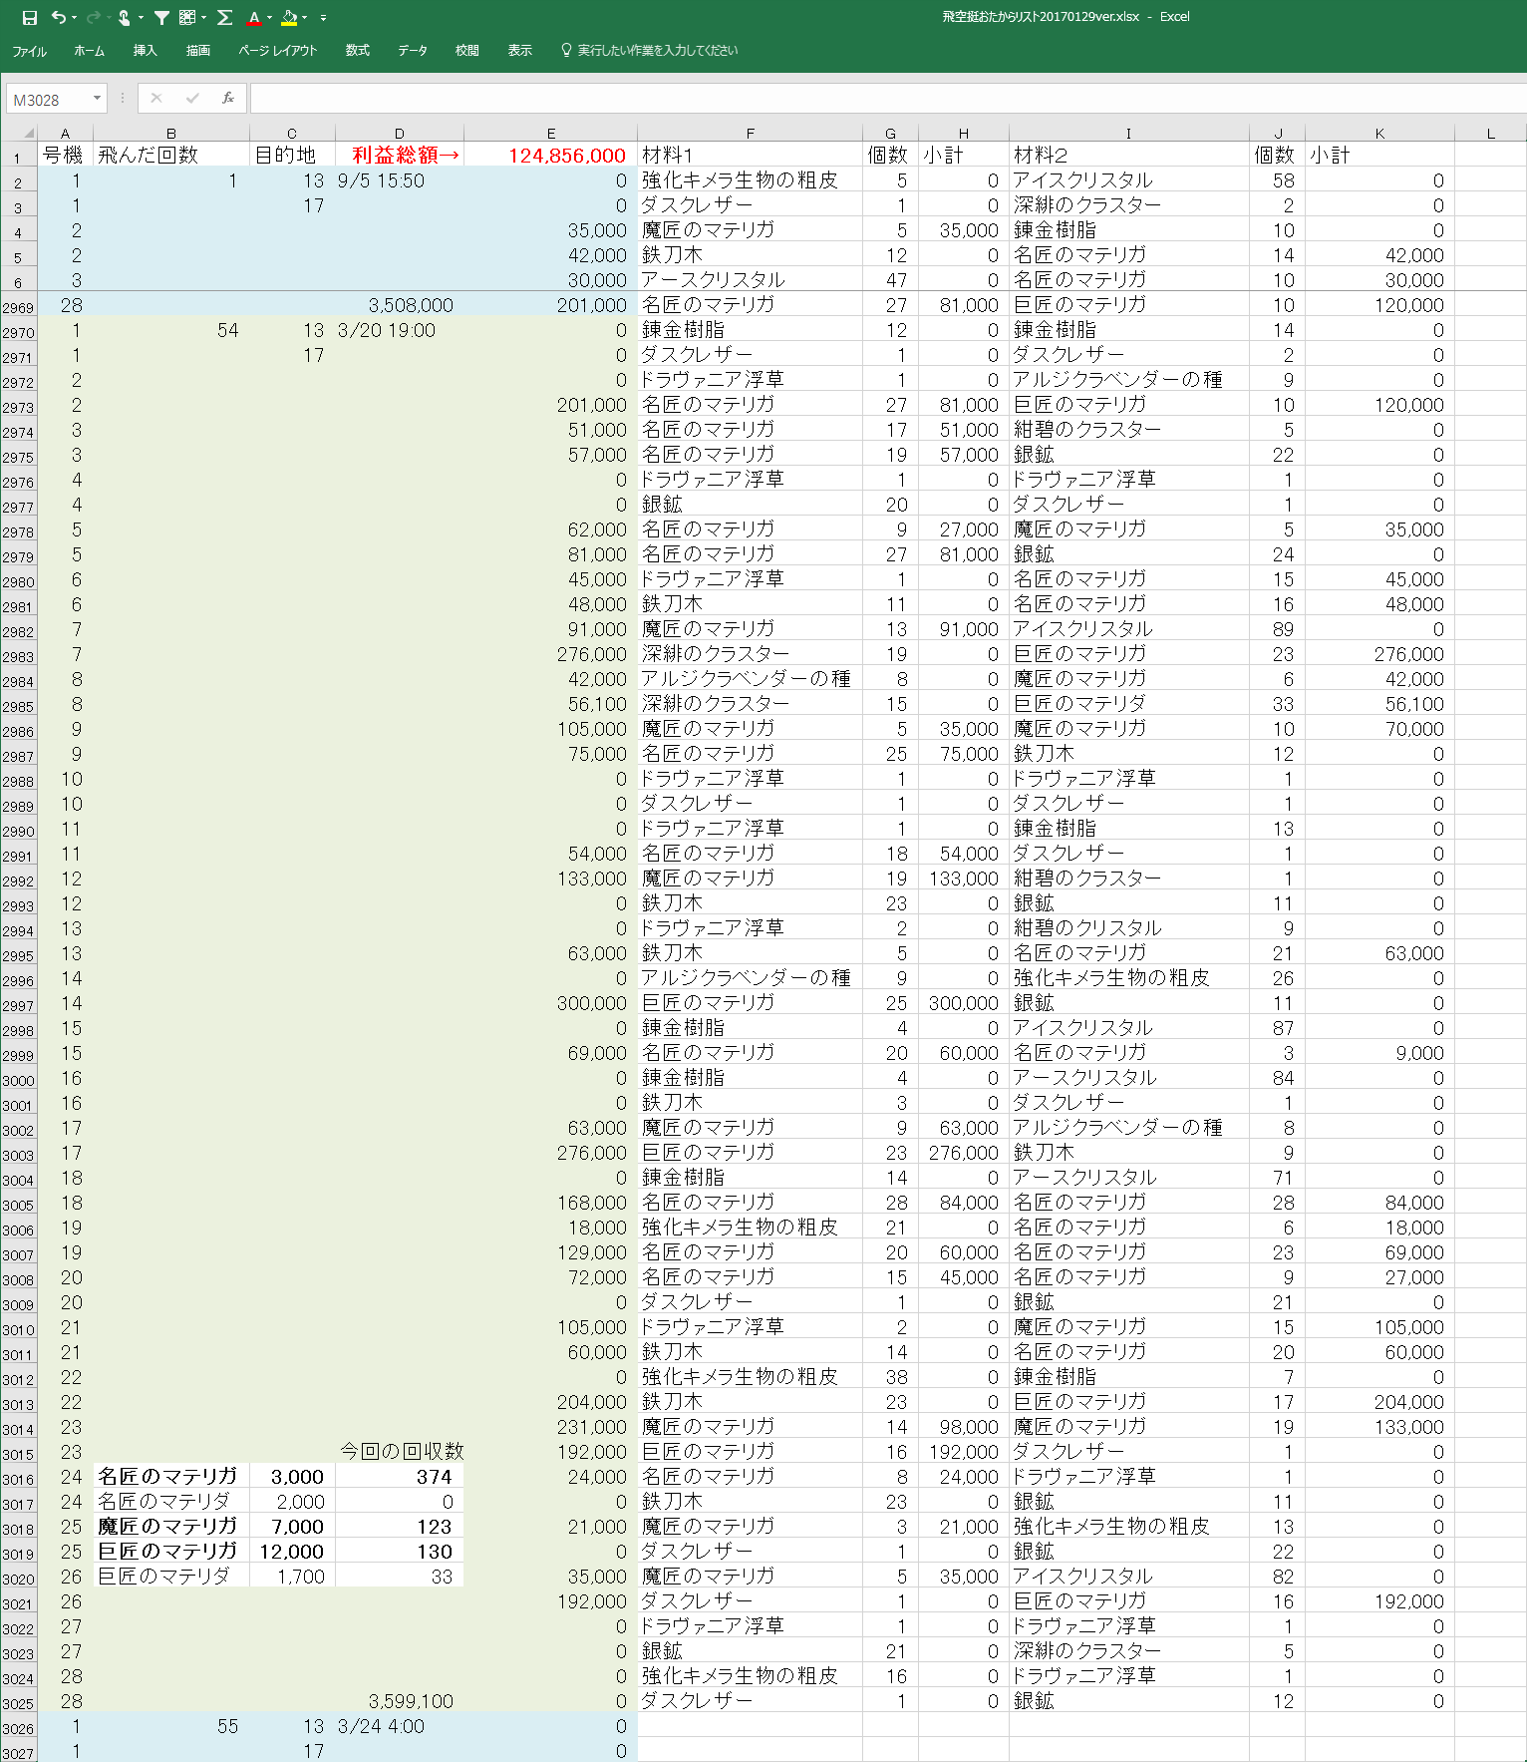Open the ファイル menu
The height and width of the screenshot is (1762, 1527).
pos(29,51)
